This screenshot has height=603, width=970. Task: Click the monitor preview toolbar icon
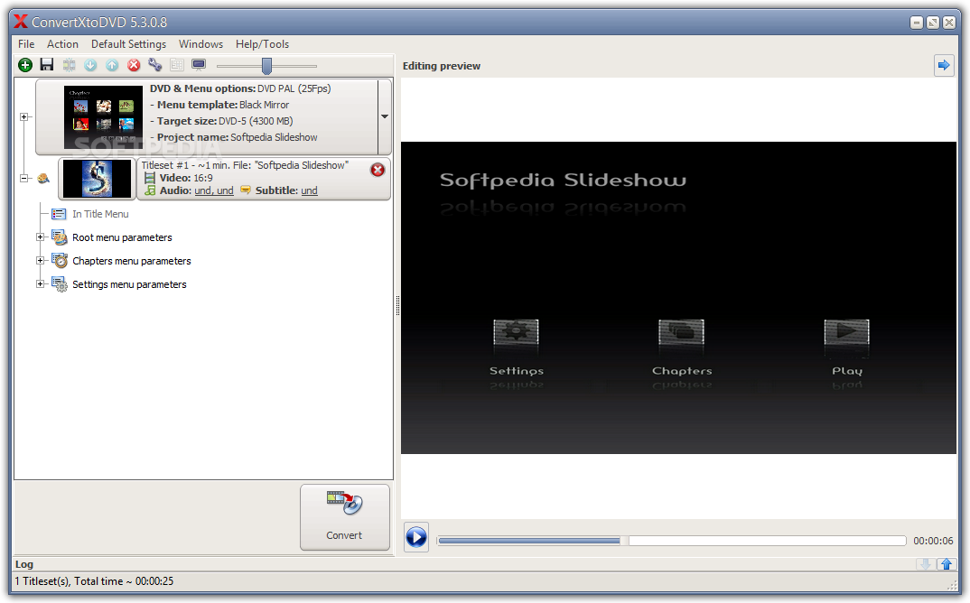(199, 65)
